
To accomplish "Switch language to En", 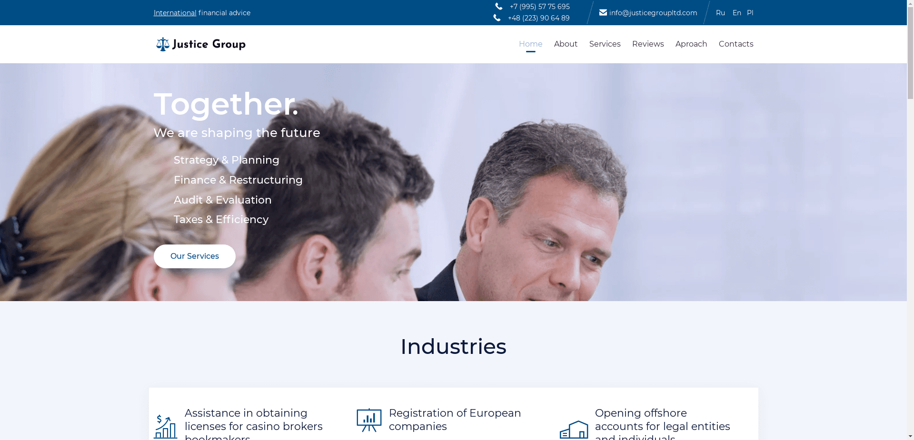I will click(736, 13).
